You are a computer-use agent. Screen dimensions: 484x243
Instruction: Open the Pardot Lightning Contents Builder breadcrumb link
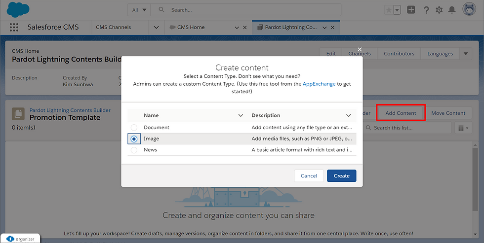click(70, 110)
